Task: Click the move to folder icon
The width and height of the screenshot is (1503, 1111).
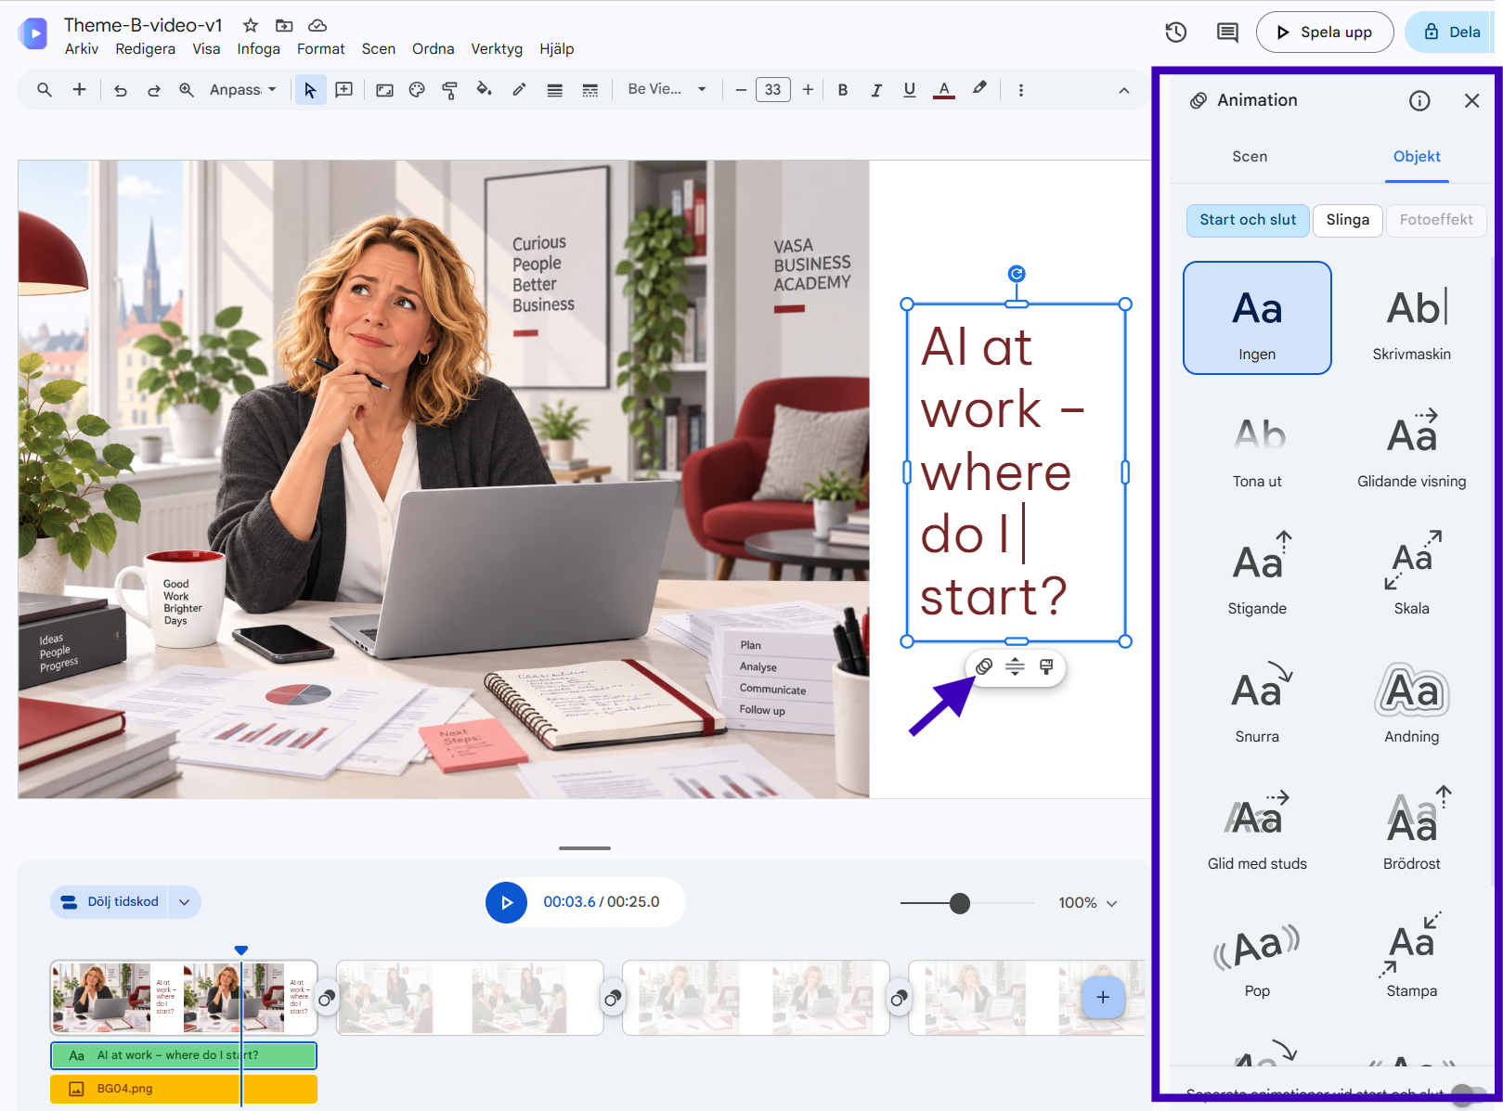Action: pyautogui.click(x=284, y=25)
